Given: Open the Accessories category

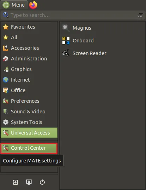Looking at the screenshot, I should click(x=29, y=48).
